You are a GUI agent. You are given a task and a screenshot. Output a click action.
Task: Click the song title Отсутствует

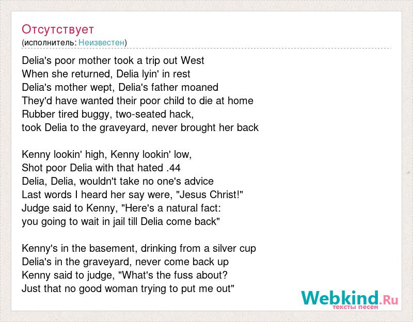click(58, 29)
